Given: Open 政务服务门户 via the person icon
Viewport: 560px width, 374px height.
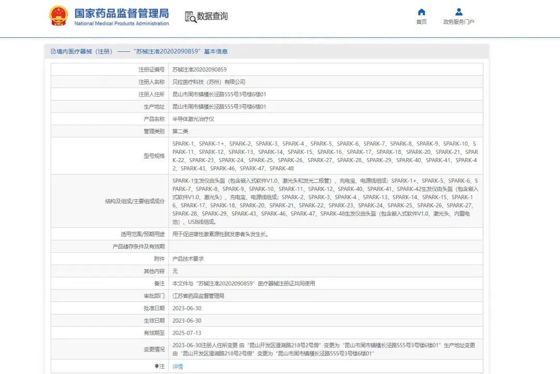Looking at the screenshot, I should point(458,12).
